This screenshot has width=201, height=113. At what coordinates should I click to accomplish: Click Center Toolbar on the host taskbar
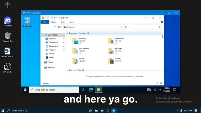click(18, 111)
